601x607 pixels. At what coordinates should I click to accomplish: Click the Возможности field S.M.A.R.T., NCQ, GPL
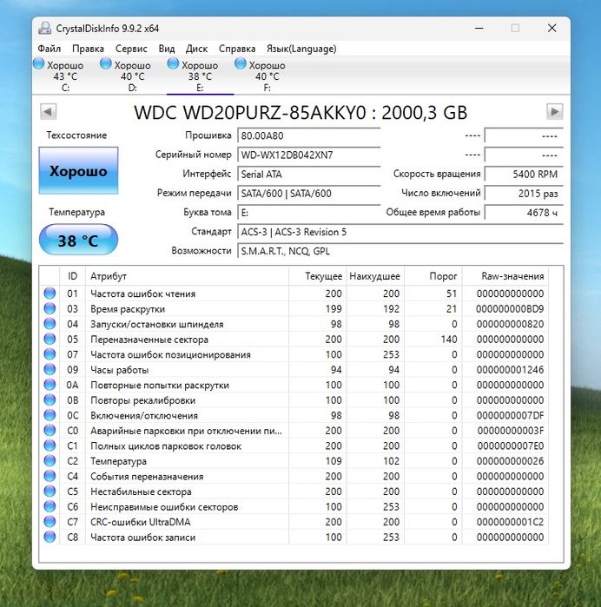(400, 251)
